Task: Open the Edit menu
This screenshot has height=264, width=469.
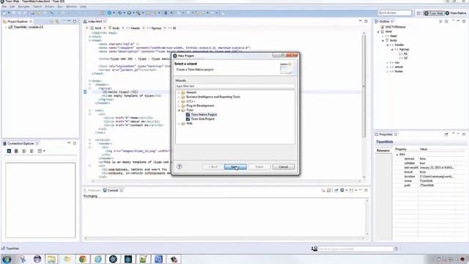Action: (12, 7)
